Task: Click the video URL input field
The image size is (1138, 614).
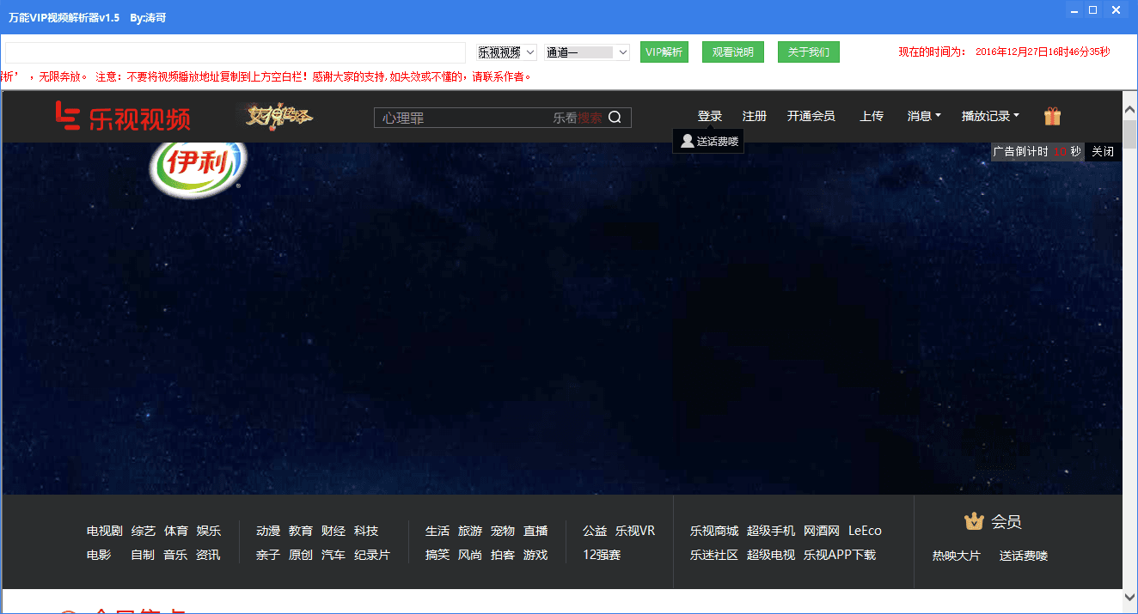Action: 235,52
